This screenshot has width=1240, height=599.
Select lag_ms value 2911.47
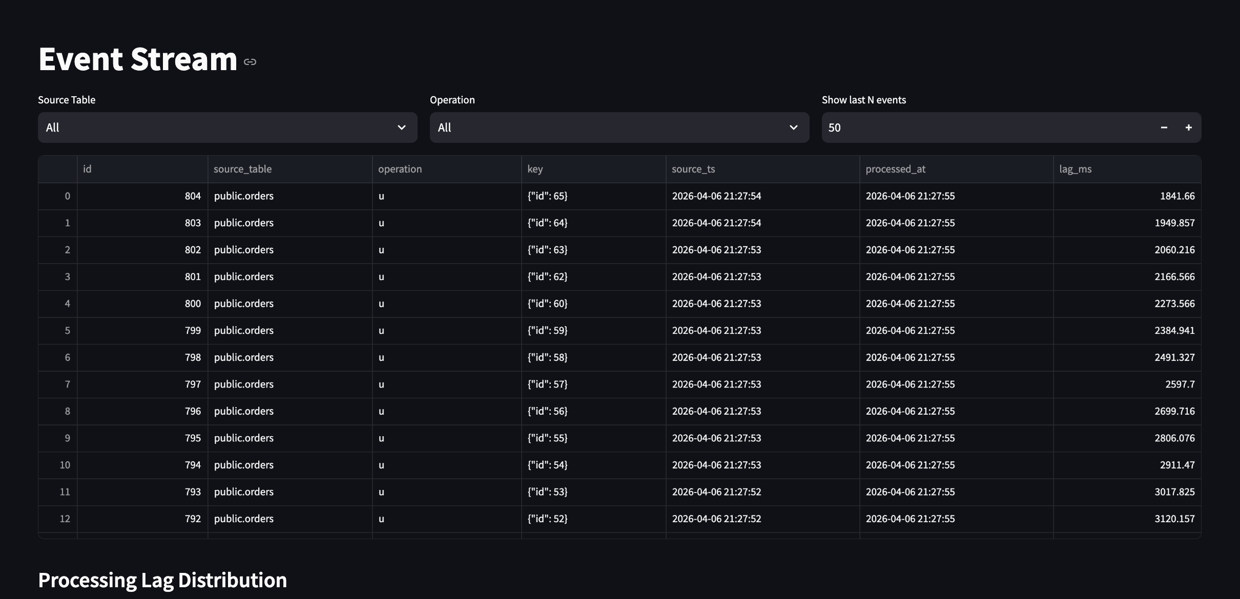pos(1127,465)
